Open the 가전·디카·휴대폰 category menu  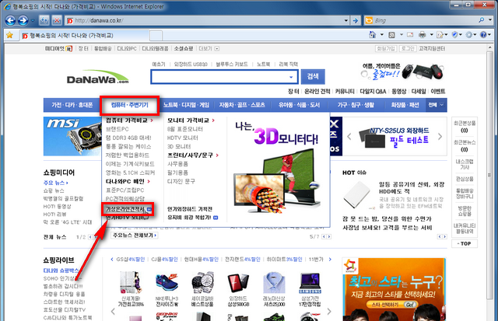coord(72,105)
